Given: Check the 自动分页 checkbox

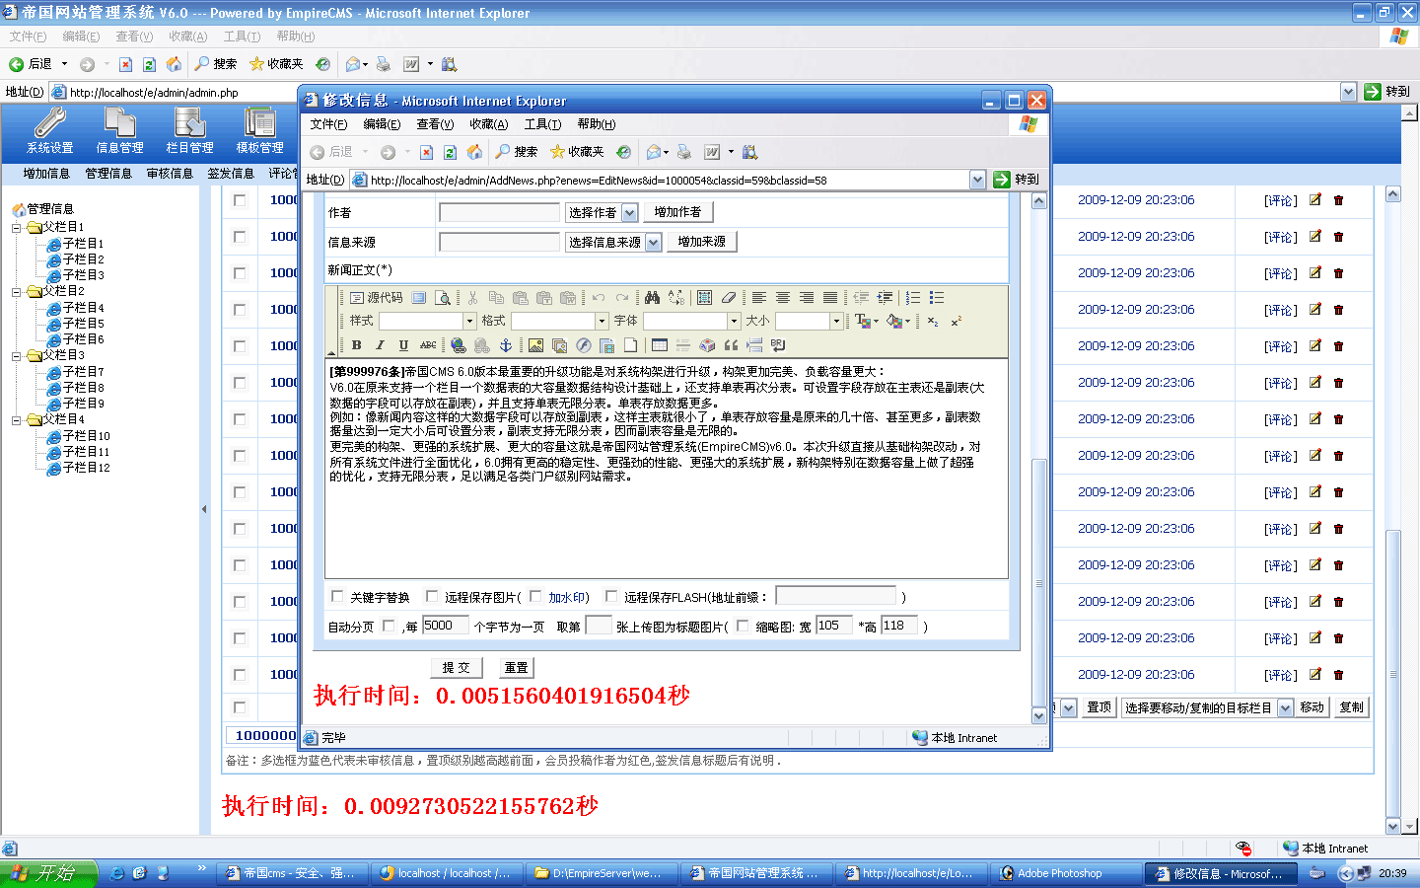Looking at the screenshot, I should point(389,626).
